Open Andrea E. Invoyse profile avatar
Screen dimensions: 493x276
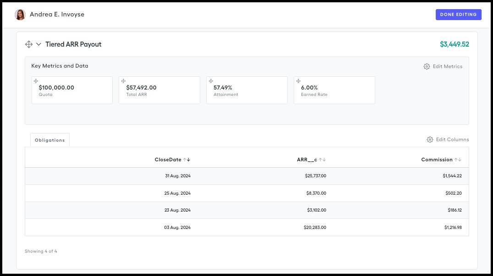coord(20,15)
